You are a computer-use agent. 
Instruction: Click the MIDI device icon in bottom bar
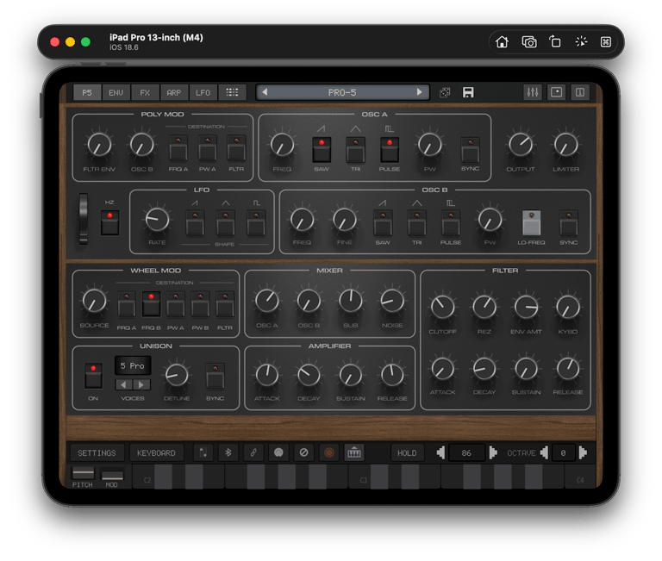pos(203,453)
